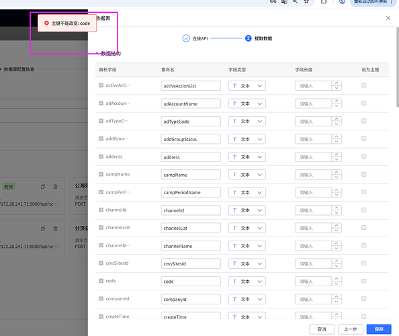Screen dimensions: 399x336
Task: Click the red error icon in notification
Action: (46, 23)
